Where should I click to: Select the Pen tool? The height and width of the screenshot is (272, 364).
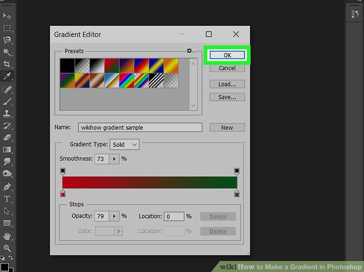pyautogui.click(x=6, y=187)
